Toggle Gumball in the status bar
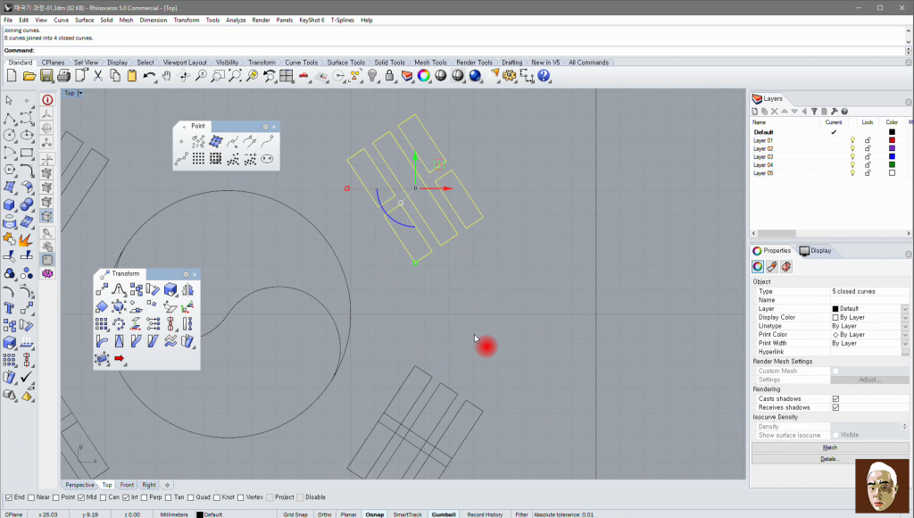The height and width of the screenshot is (518, 914). pyautogui.click(x=444, y=514)
